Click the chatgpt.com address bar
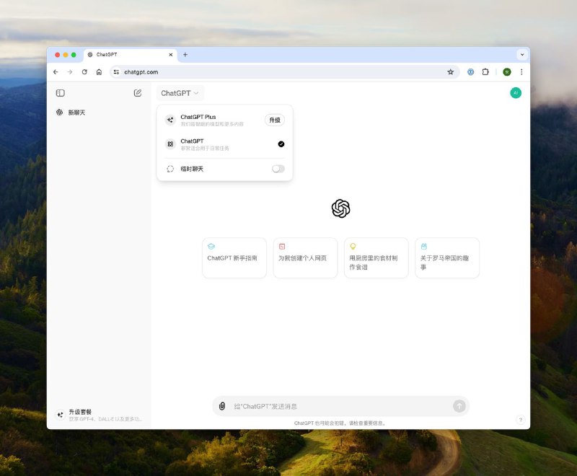Image resolution: width=577 pixels, height=476 pixels. [283, 72]
